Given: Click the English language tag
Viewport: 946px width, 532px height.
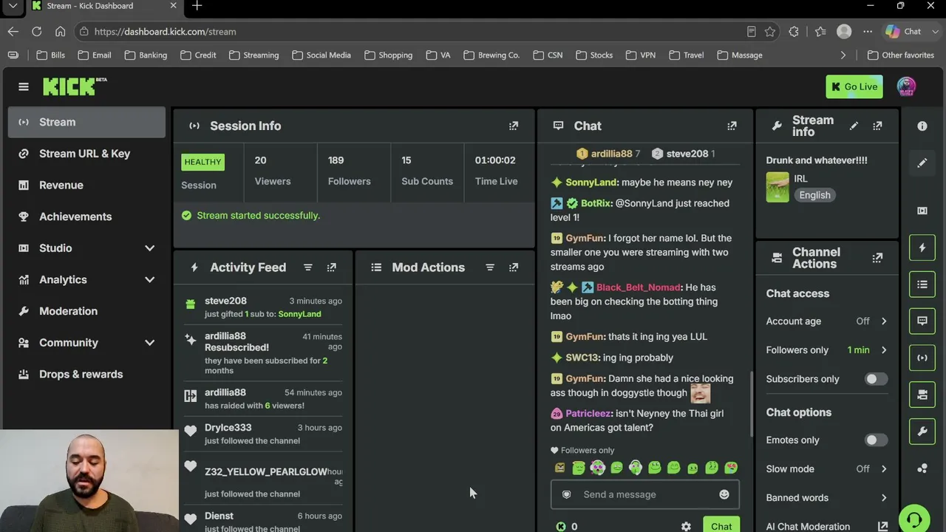Looking at the screenshot, I should [x=814, y=195].
